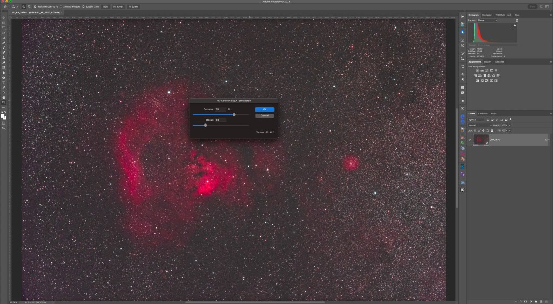Enable the Zoom All Windows checkbox
The width and height of the screenshot is (553, 304).
click(x=61, y=6)
